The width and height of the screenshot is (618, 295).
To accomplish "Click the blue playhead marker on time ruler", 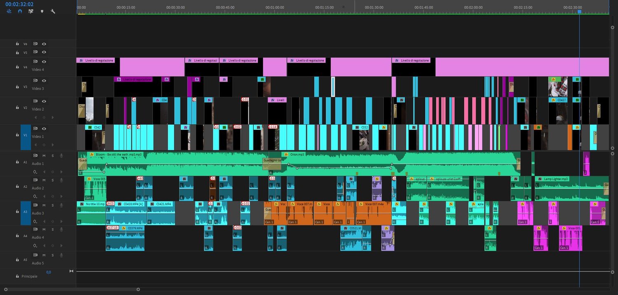I will 579,12.
